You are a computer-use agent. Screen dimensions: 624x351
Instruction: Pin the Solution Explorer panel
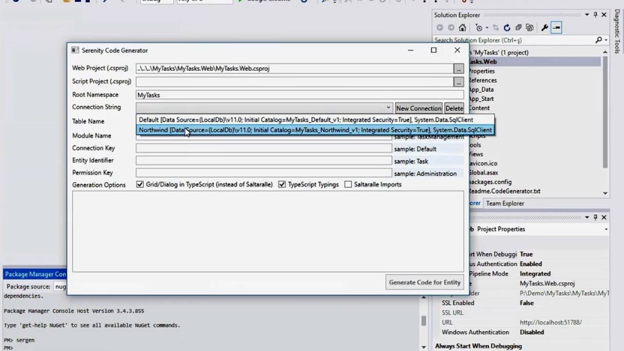[x=595, y=15]
